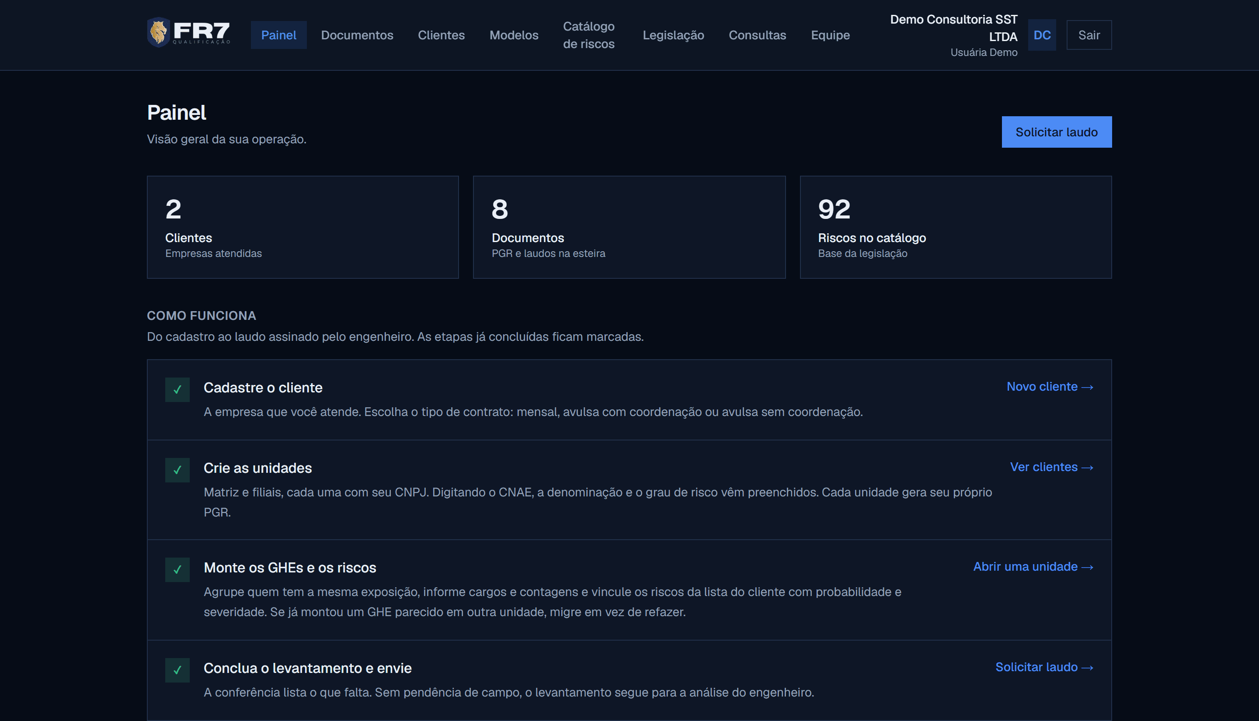Open Catálogo de riscos in the navigation
Viewport: 1259px width, 721px height.
[x=588, y=35]
